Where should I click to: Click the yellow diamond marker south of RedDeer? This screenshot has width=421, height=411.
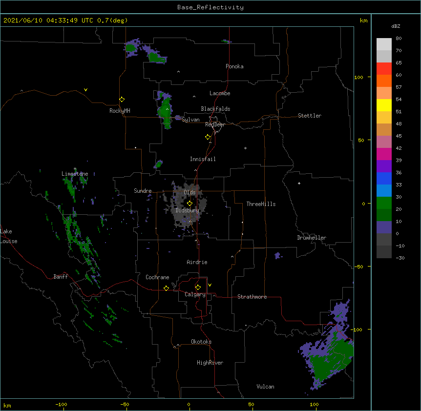click(208, 137)
